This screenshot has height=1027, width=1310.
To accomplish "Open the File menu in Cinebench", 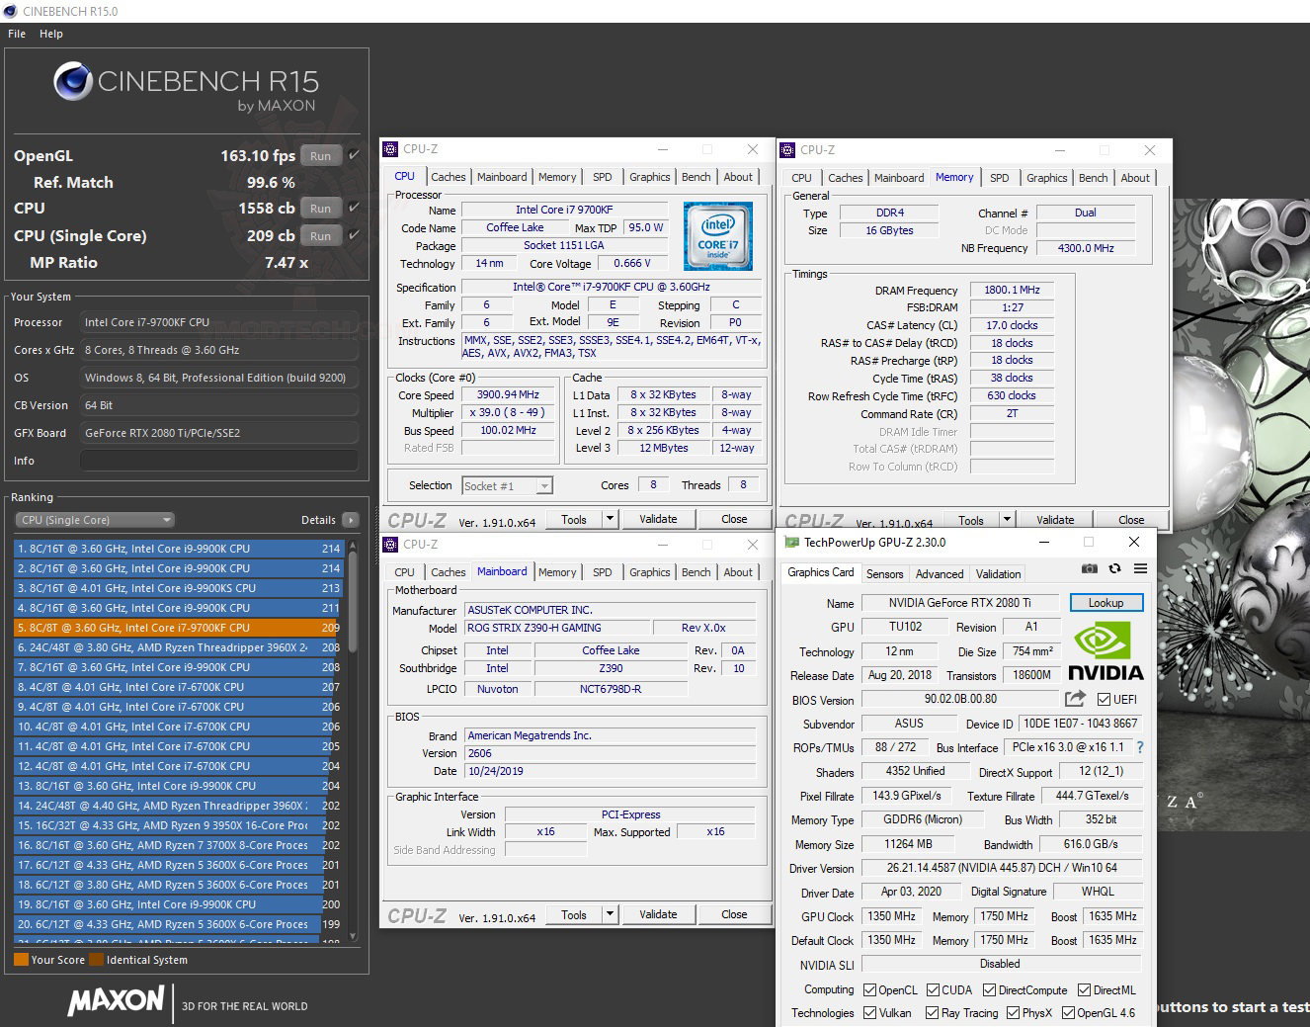I will pos(17,34).
